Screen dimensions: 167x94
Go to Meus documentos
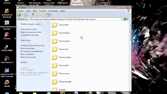click(28, 48)
